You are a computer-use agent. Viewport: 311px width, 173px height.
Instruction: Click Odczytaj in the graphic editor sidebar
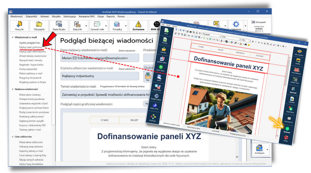tap(163, 50)
